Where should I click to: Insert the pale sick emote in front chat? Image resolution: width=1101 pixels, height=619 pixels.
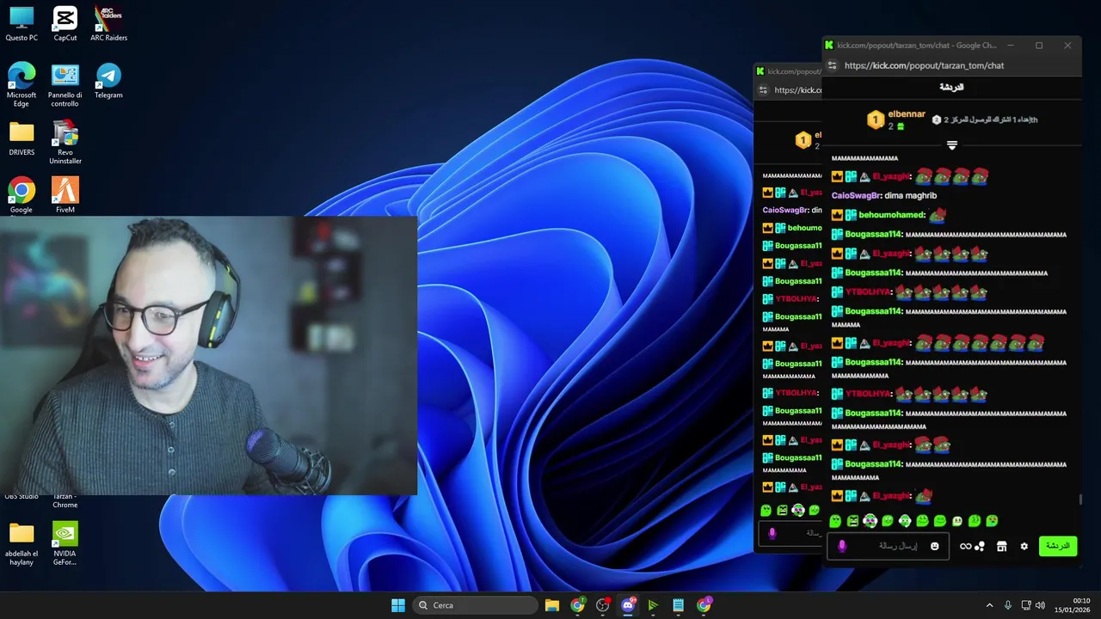click(x=957, y=521)
